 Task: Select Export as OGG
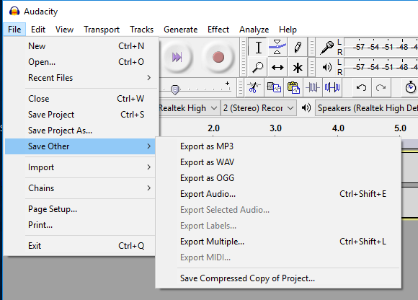click(x=278, y=178)
